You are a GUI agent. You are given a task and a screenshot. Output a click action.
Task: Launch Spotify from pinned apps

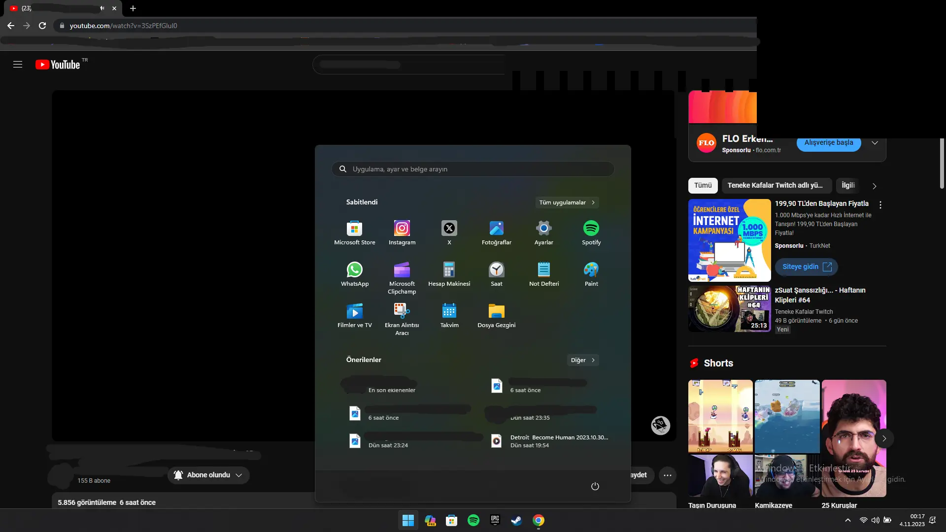(x=591, y=233)
